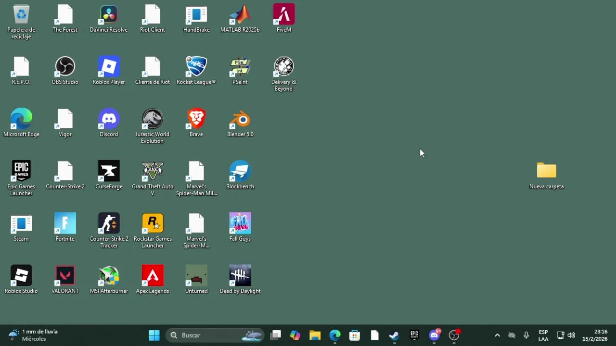Switch to Steam in the taskbar
This screenshot has height=346, width=616.
tap(394, 335)
